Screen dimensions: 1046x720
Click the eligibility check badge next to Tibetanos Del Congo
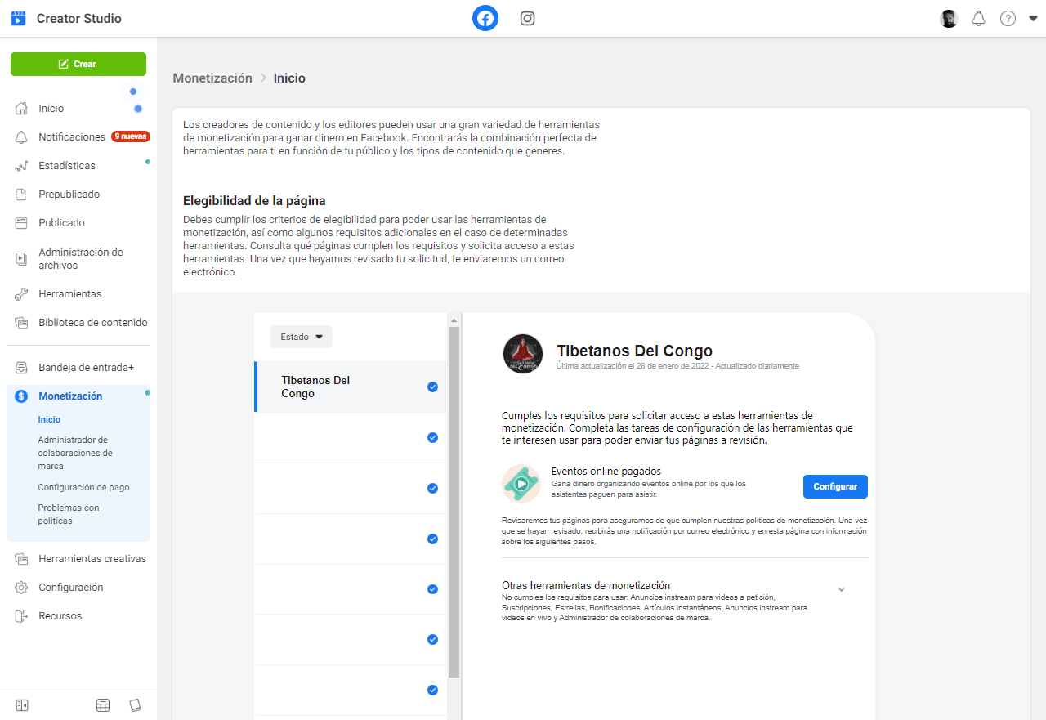pyautogui.click(x=432, y=387)
